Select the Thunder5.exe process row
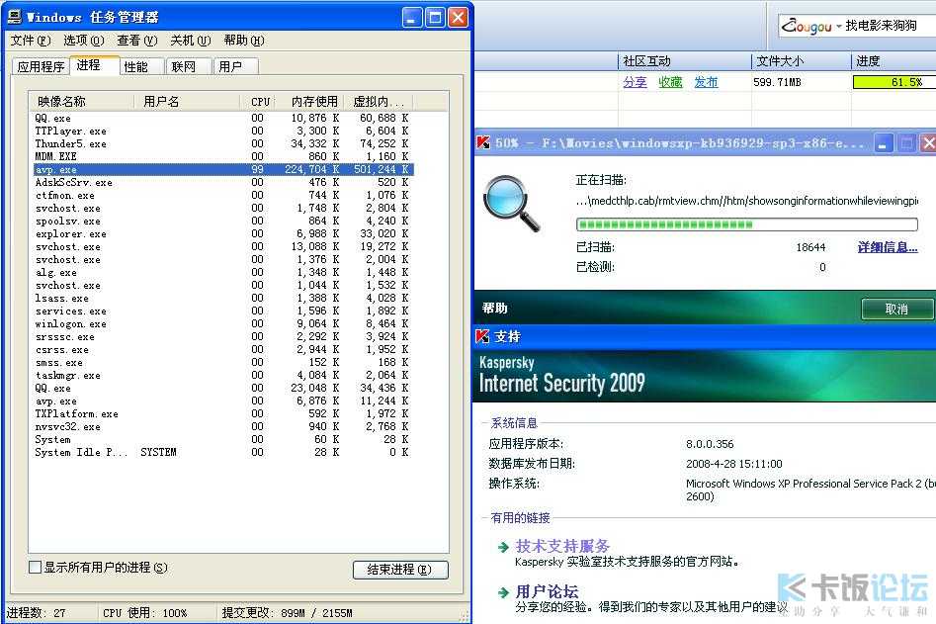936x624 pixels. (x=222, y=144)
